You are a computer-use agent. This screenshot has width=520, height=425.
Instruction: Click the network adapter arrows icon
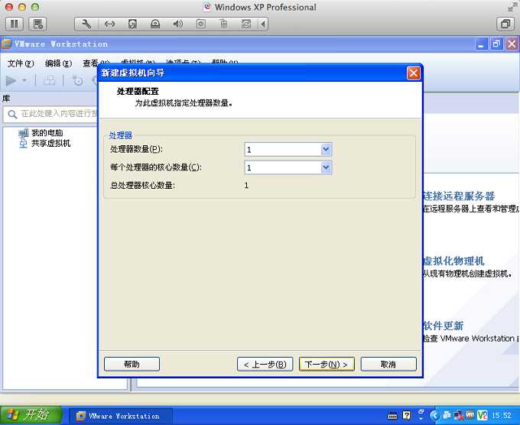click(x=110, y=24)
